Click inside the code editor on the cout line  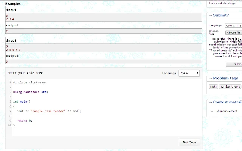(49, 111)
